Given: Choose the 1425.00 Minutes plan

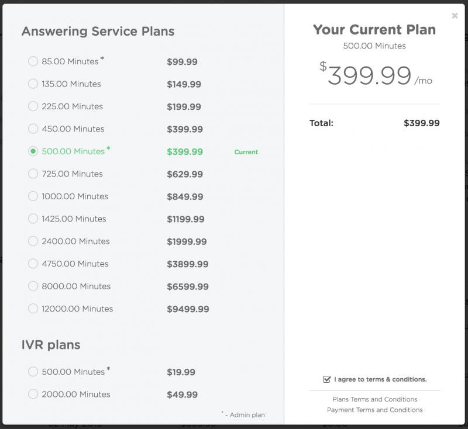Looking at the screenshot, I should [x=33, y=219].
